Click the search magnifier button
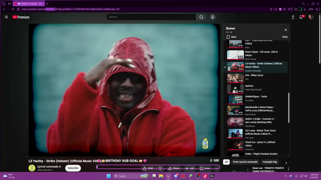 201,17
